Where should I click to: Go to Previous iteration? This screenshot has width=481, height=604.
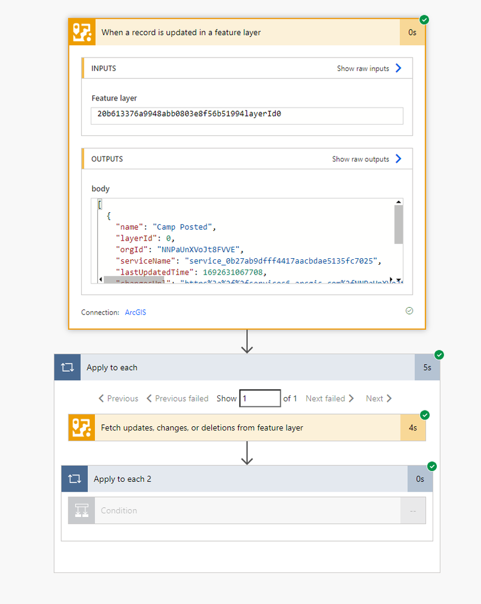pos(119,398)
